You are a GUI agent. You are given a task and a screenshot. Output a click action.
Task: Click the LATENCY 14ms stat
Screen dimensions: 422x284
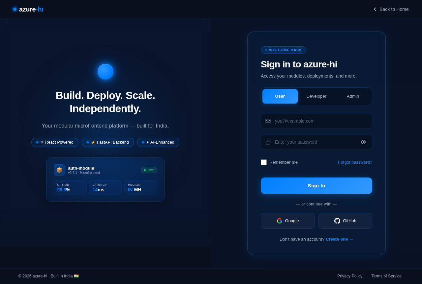coord(105,188)
